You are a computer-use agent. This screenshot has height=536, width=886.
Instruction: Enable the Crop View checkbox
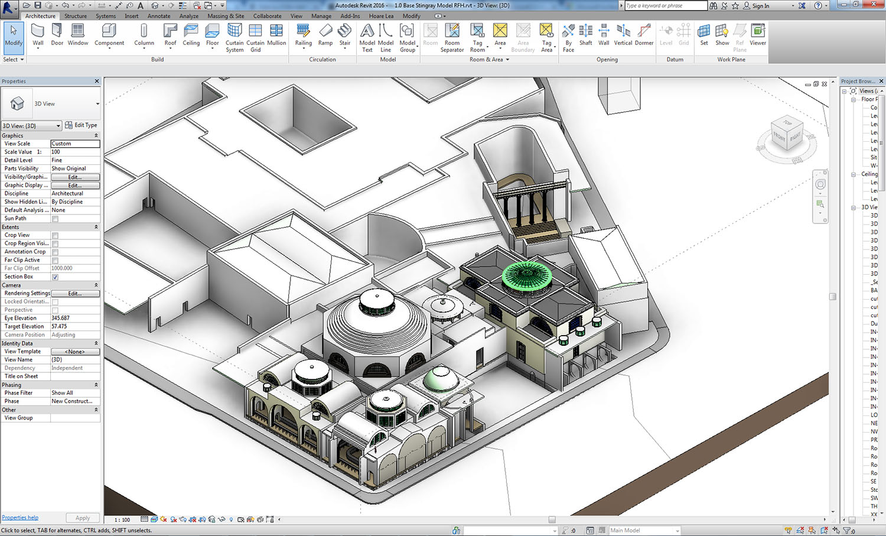[55, 235]
